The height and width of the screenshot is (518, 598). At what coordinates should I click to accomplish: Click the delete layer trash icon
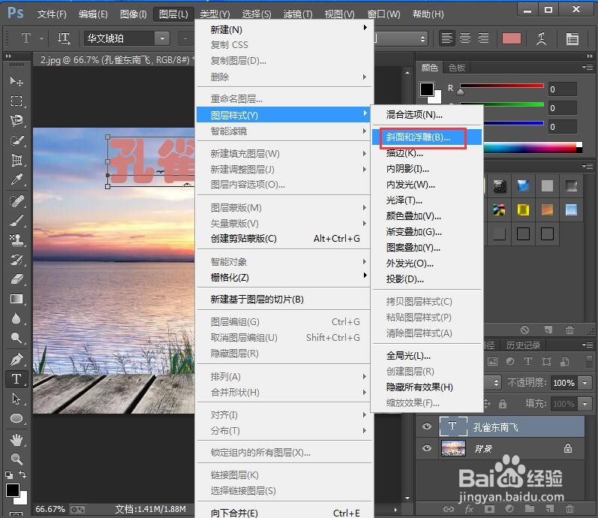pyautogui.click(x=569, y=508)
